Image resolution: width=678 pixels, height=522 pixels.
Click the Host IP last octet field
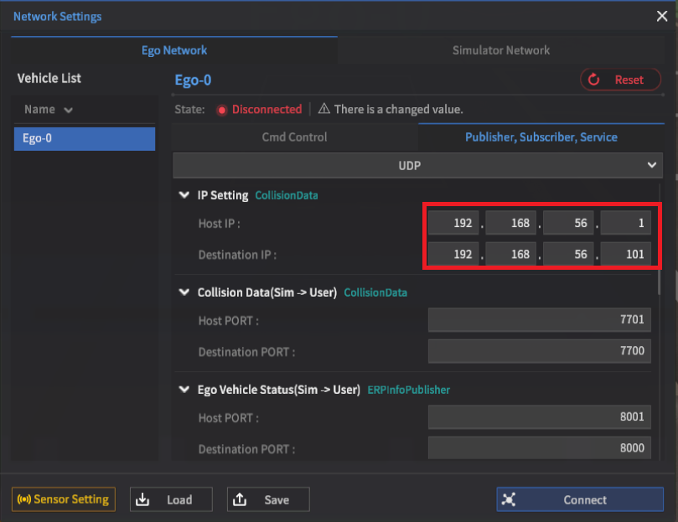tap(626, 224)
